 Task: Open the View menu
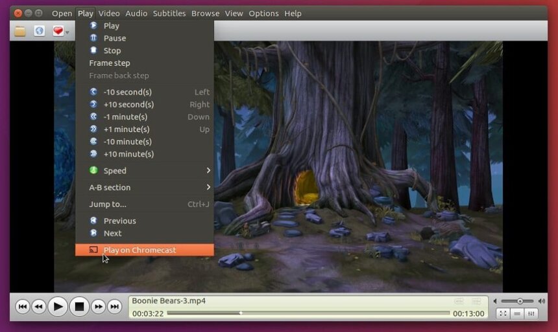point(234,14)
